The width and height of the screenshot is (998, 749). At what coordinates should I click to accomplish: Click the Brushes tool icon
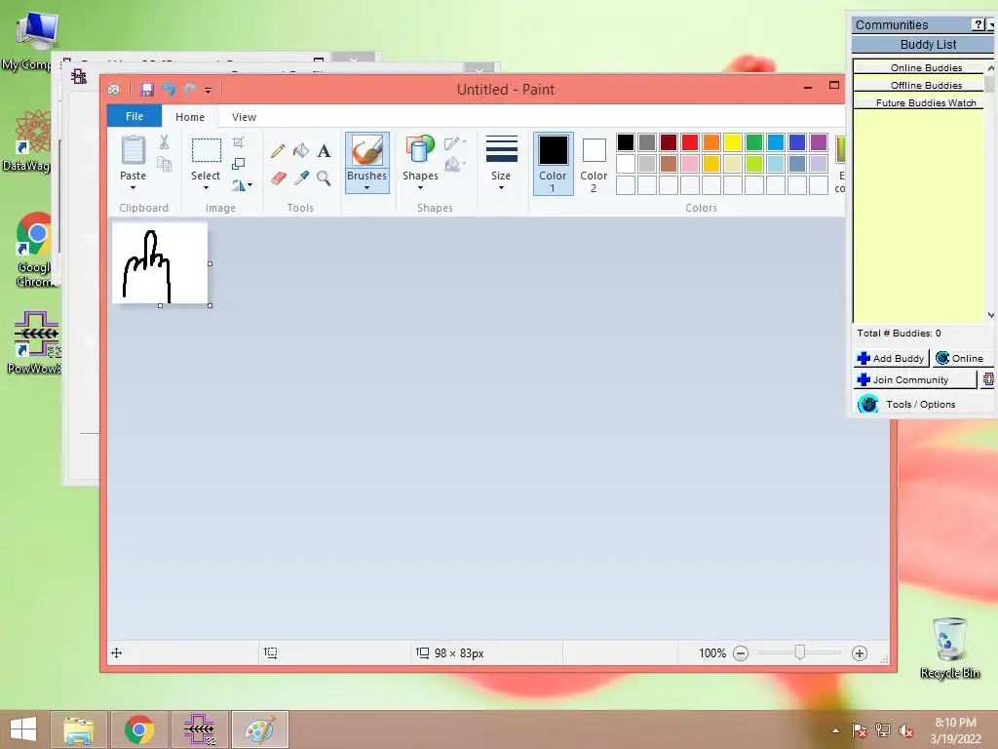[366, 151]
